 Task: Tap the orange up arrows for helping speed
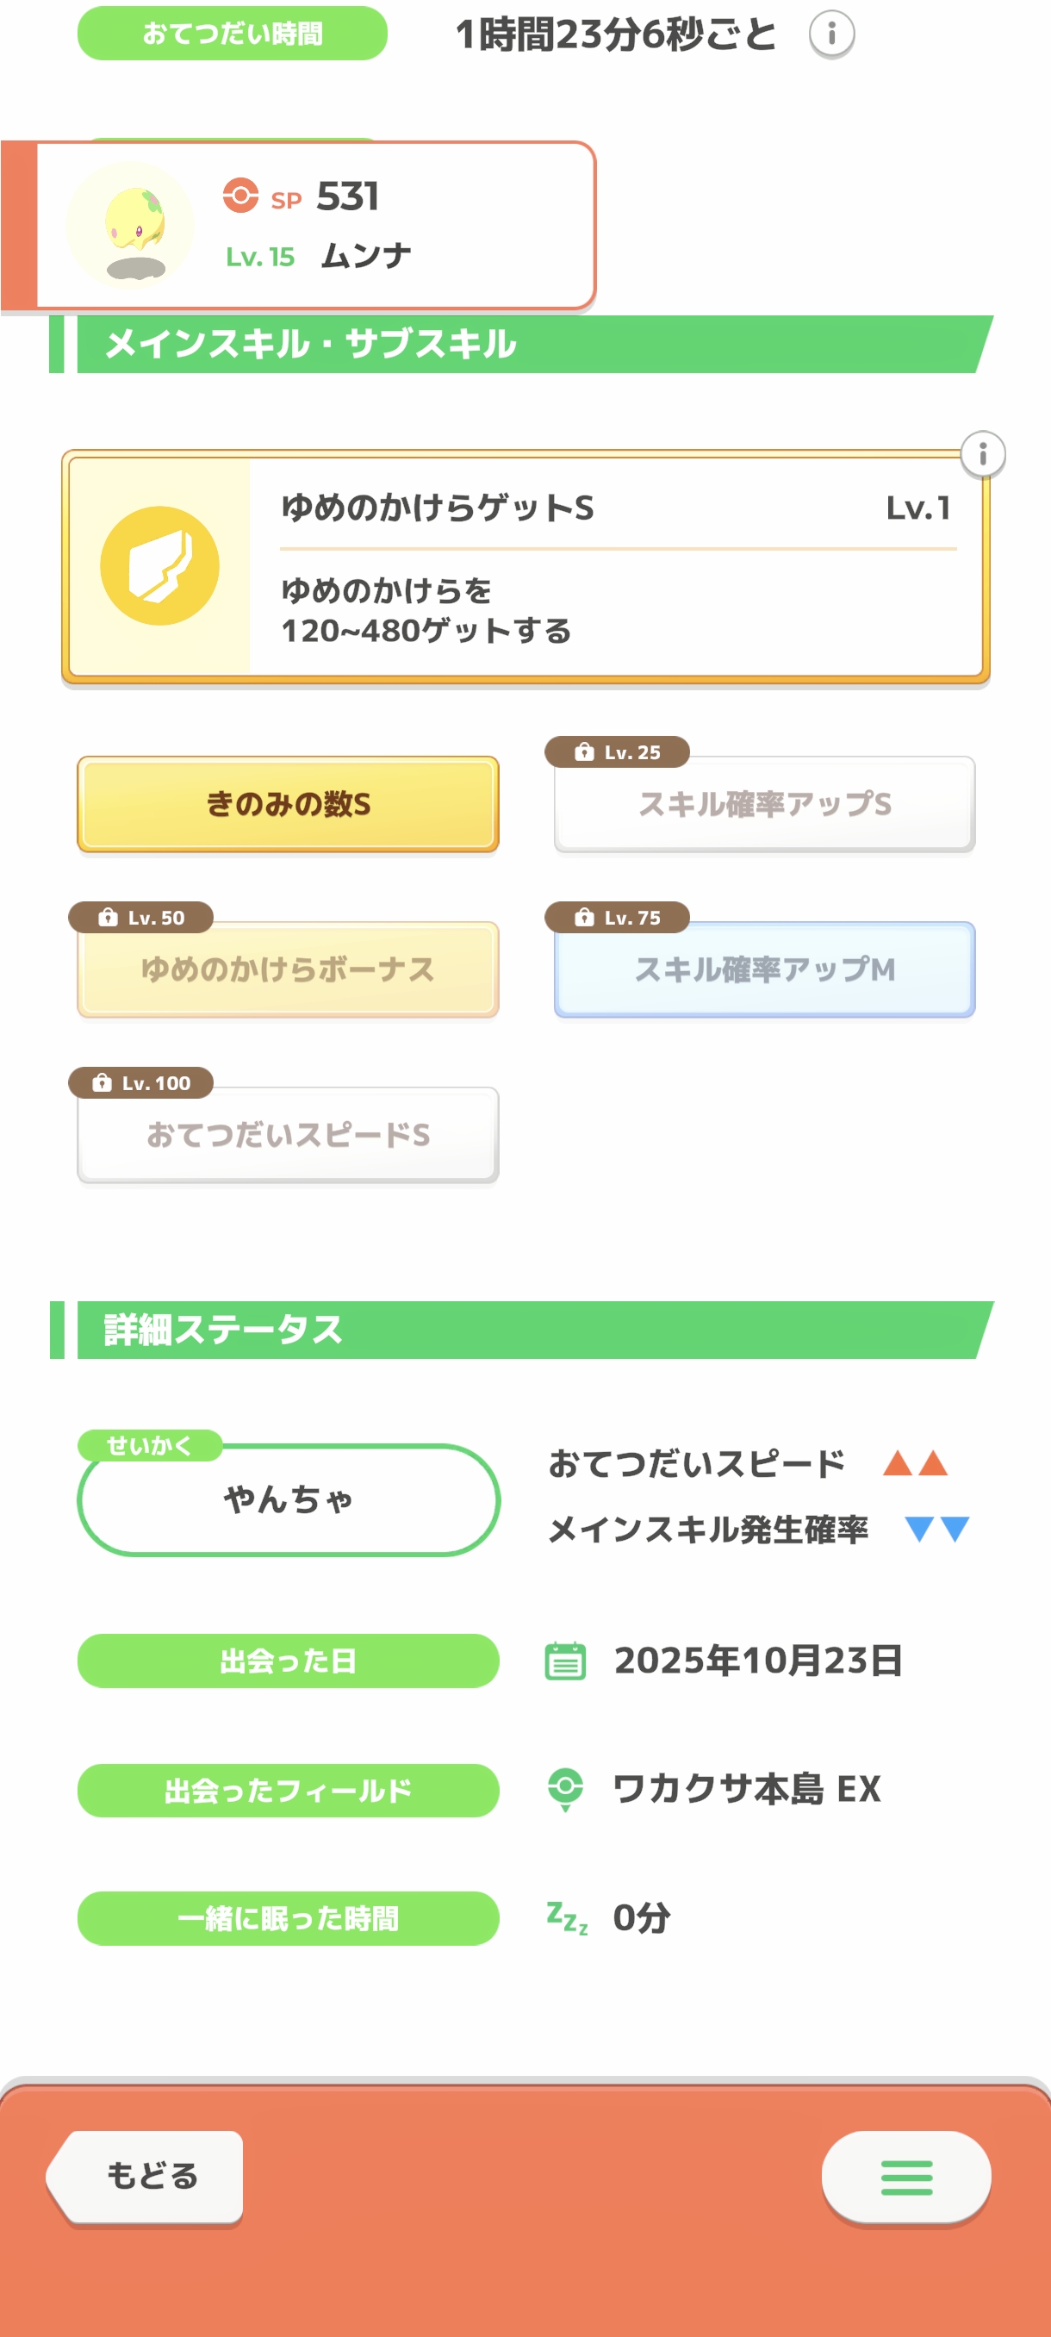(915, 1463)
